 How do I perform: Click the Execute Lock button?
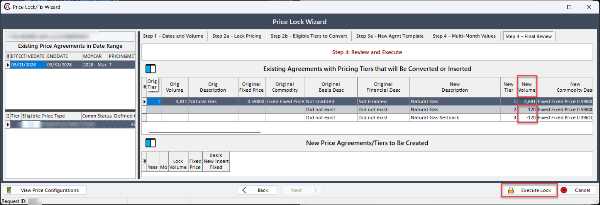tap(530, 190)
